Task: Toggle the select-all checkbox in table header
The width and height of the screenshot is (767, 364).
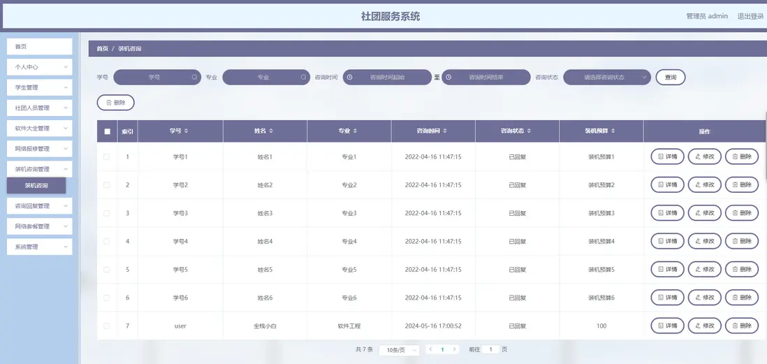Action: coord(107,131)
